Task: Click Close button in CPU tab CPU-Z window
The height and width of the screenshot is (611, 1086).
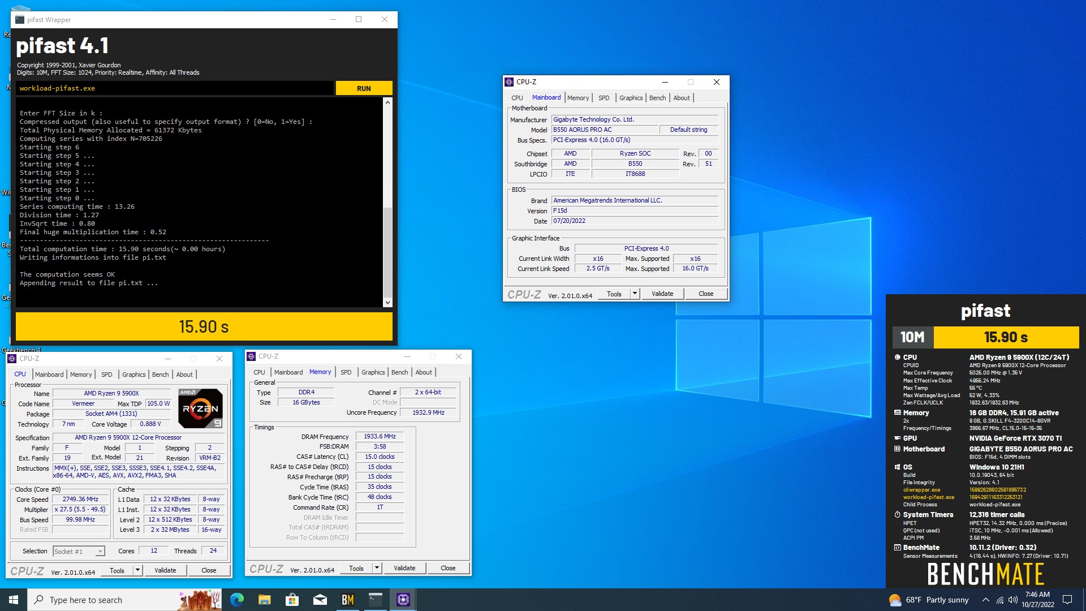Action: pos(209,570)
